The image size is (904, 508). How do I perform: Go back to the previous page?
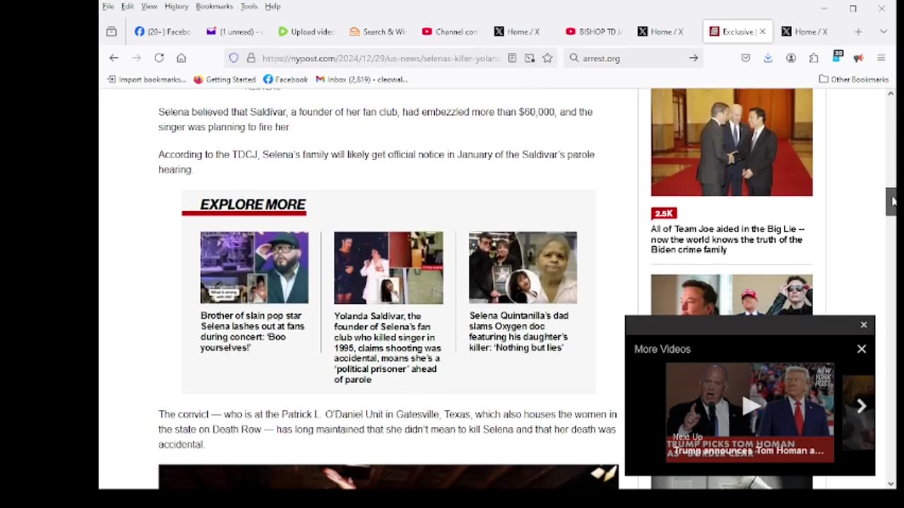[114, 58]
